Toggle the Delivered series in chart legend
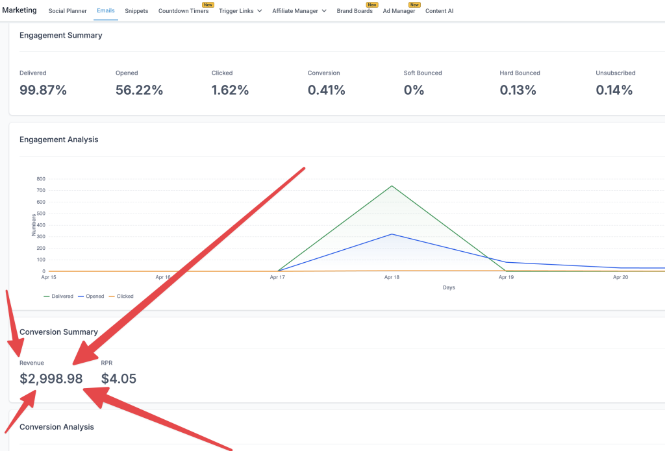Viewport: 665px width, 451px height. tap(58, 297)
